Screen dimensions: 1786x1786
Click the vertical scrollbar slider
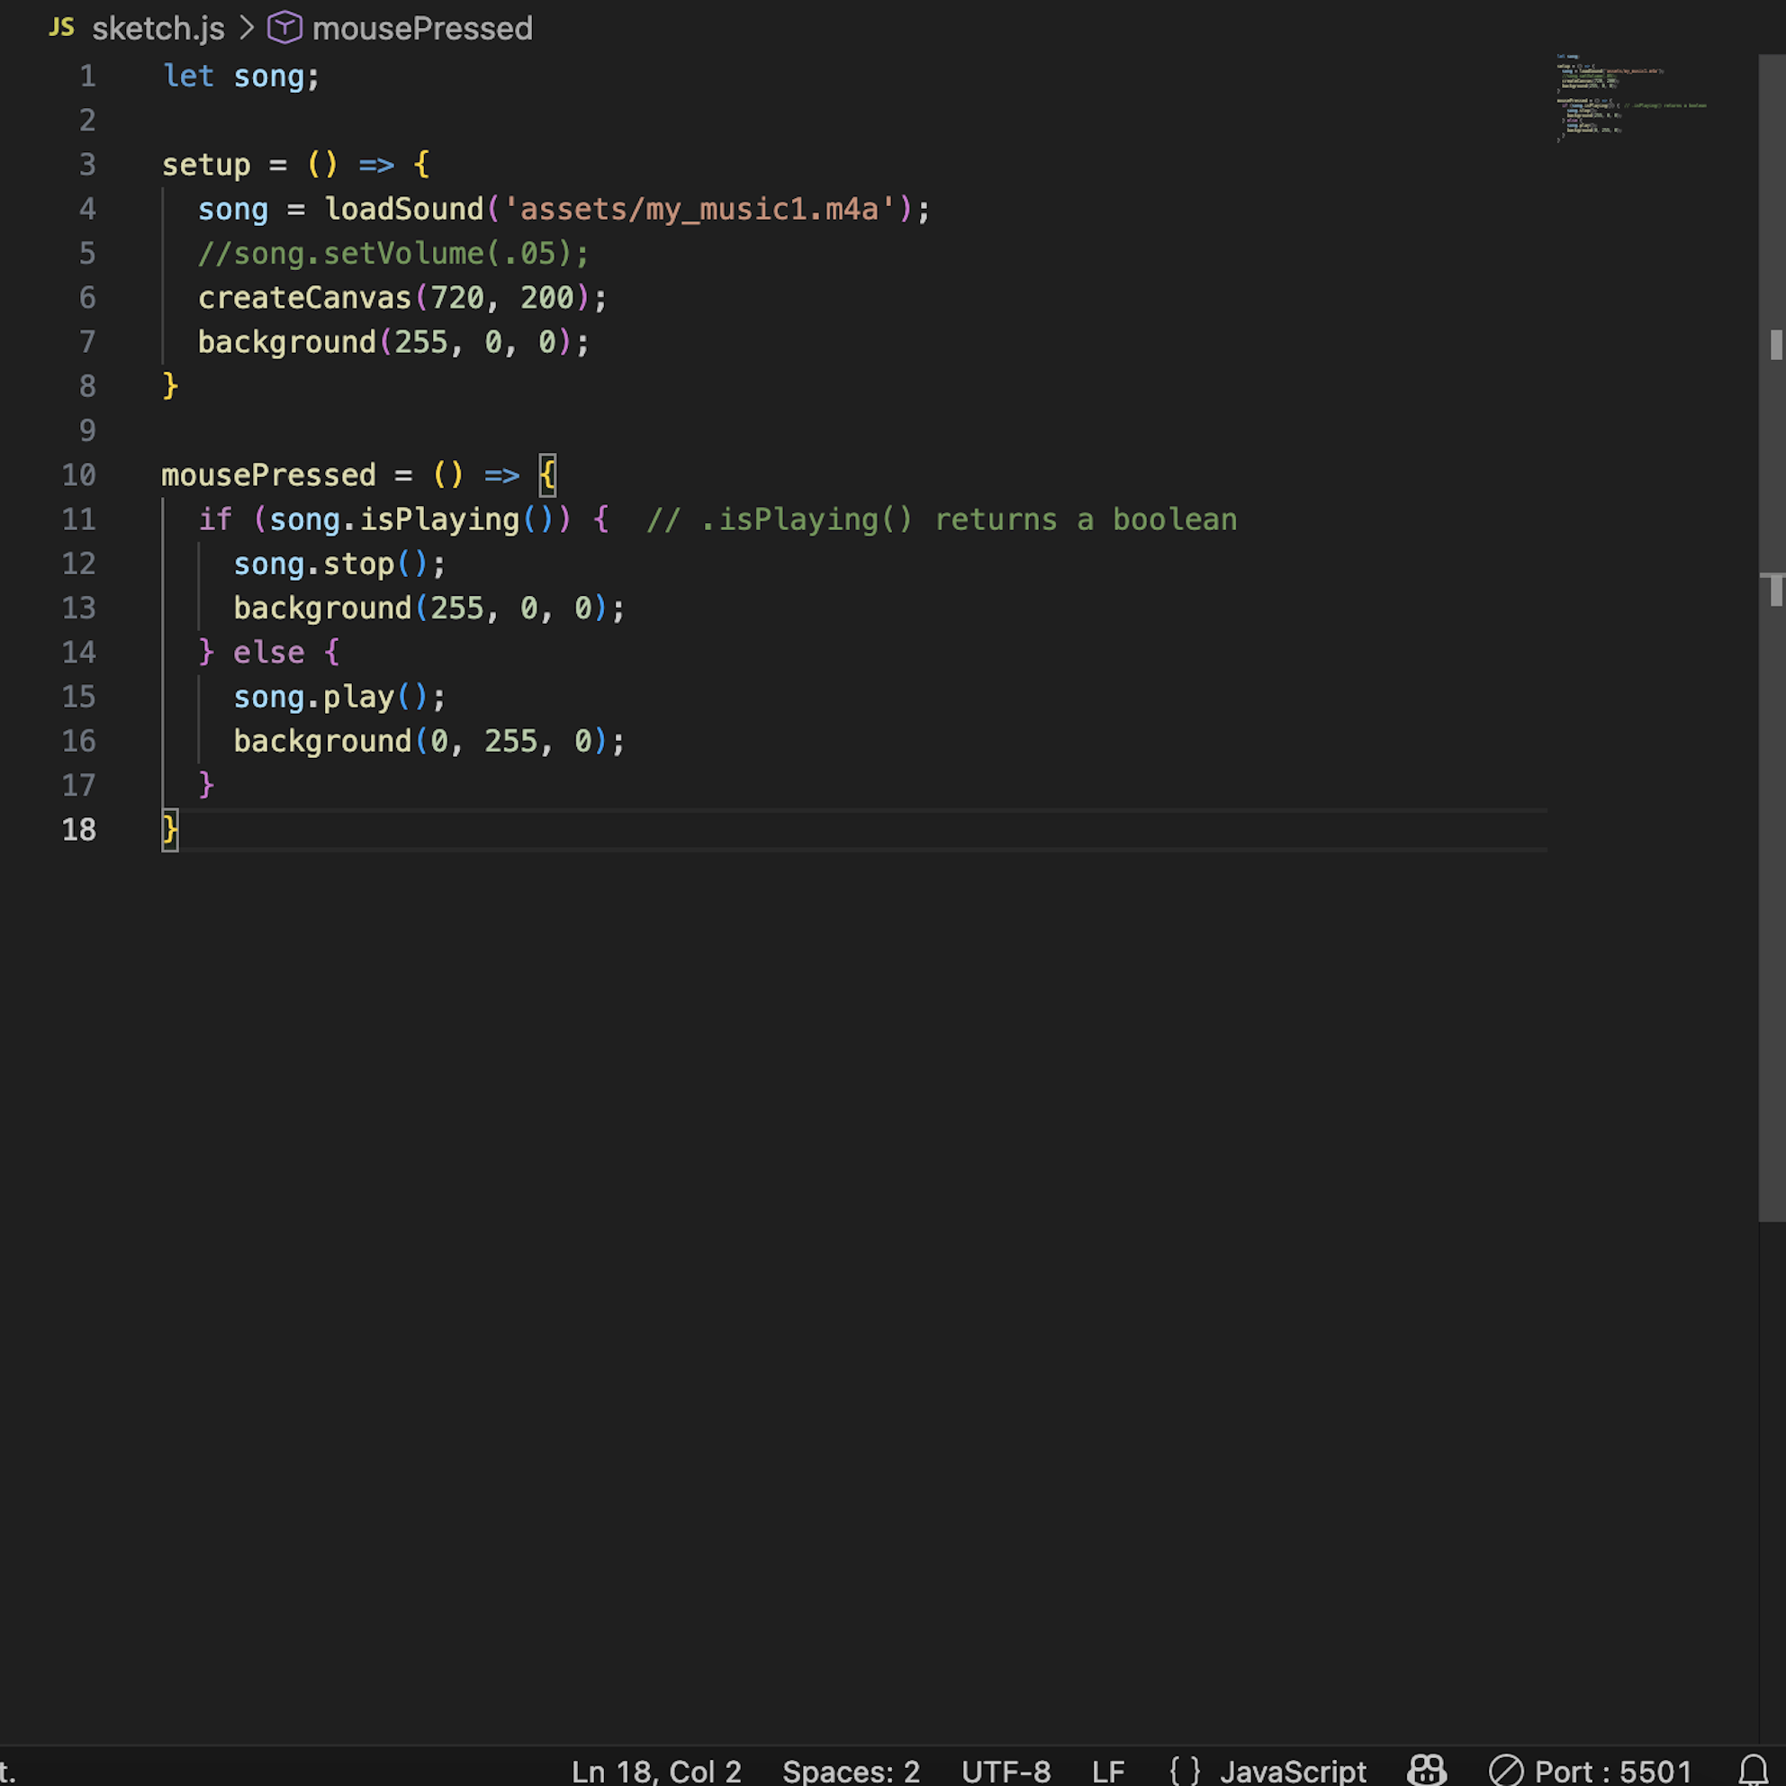coord(1772,638)
